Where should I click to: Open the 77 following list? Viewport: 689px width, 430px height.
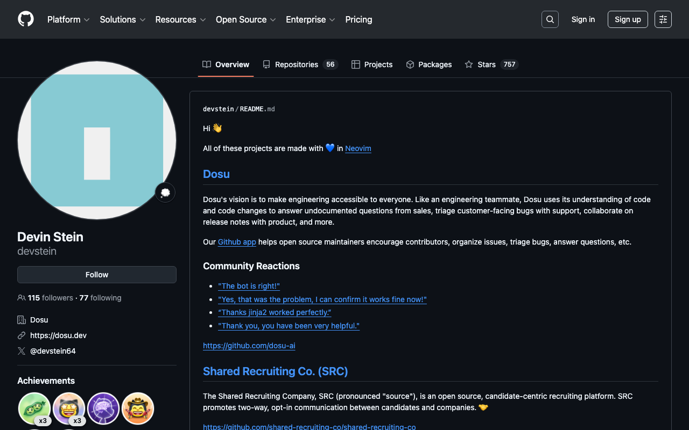[101, 298]
